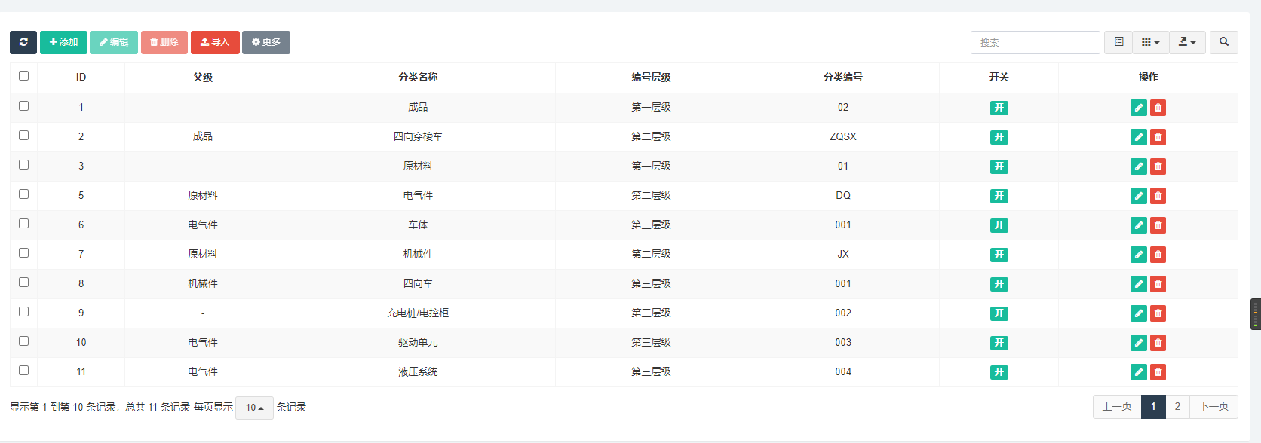Screen dimensions: 1261x443
Task: Click the 分类名称 column header
Action: tap(418, 78)
